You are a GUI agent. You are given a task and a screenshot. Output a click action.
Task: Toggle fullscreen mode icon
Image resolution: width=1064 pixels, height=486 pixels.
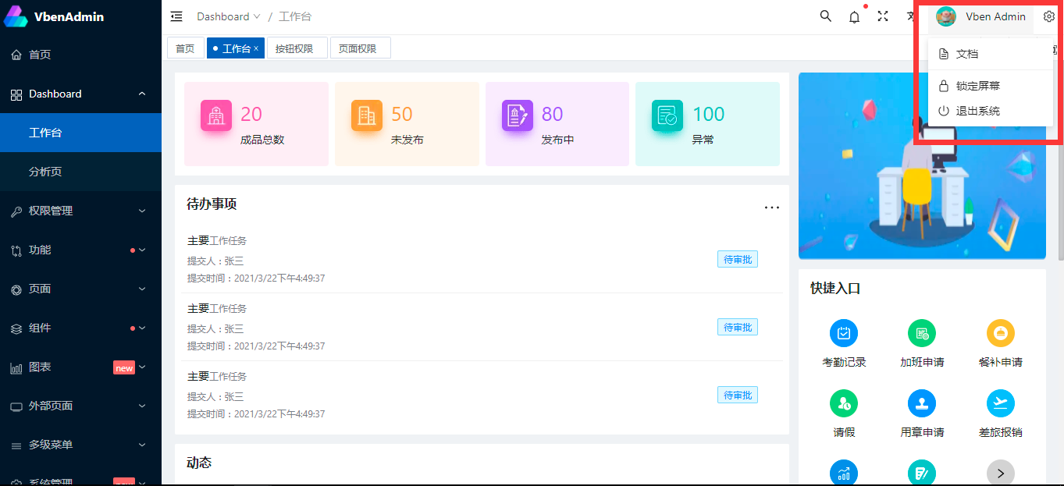(883, 16)
